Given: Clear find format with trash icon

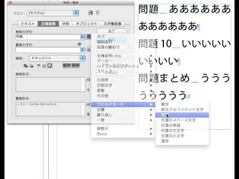Looking at the screenshot, I should (88, 90).
